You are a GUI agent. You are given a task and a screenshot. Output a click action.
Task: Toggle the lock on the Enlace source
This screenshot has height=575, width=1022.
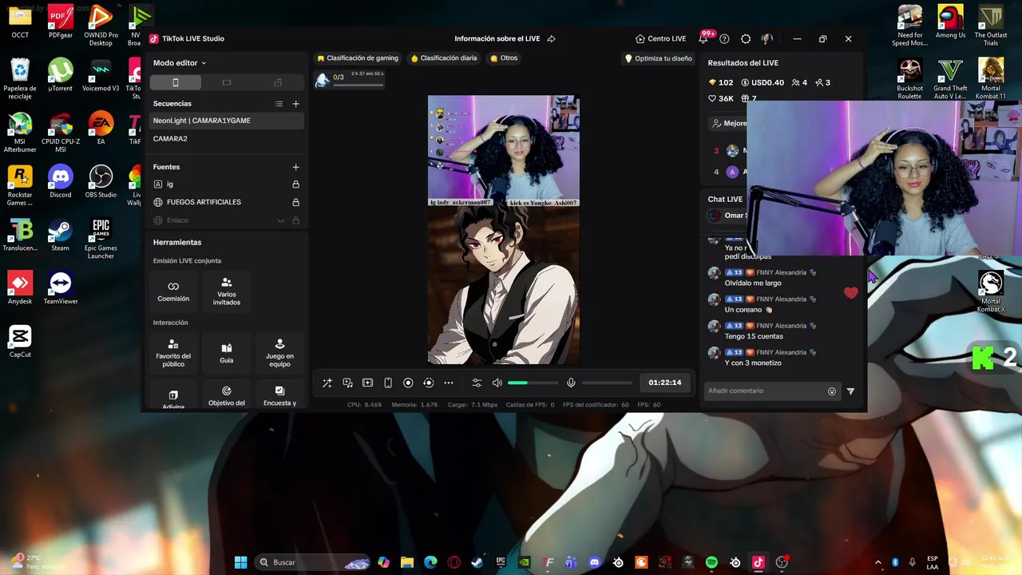click(x=295, y=220)
